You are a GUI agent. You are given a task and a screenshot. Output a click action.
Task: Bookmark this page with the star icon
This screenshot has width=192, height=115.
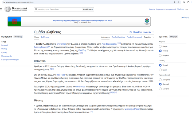[178, 2]
